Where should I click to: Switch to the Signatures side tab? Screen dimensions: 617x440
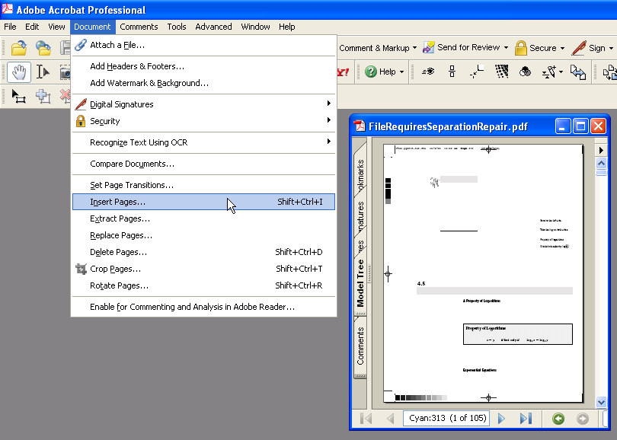(x=360, y=215)
